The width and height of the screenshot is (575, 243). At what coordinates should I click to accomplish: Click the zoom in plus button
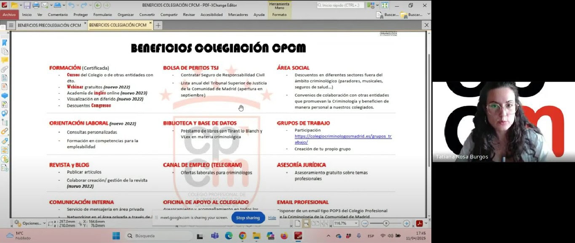pyautogui.click(x=407, y=224)
